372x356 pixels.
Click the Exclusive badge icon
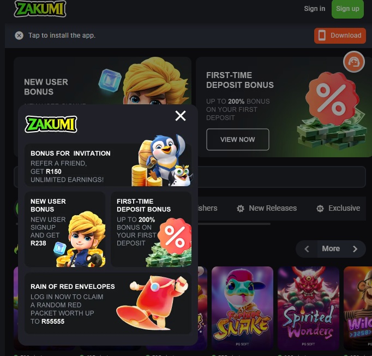pyautogui.click(x=320, y=209)
